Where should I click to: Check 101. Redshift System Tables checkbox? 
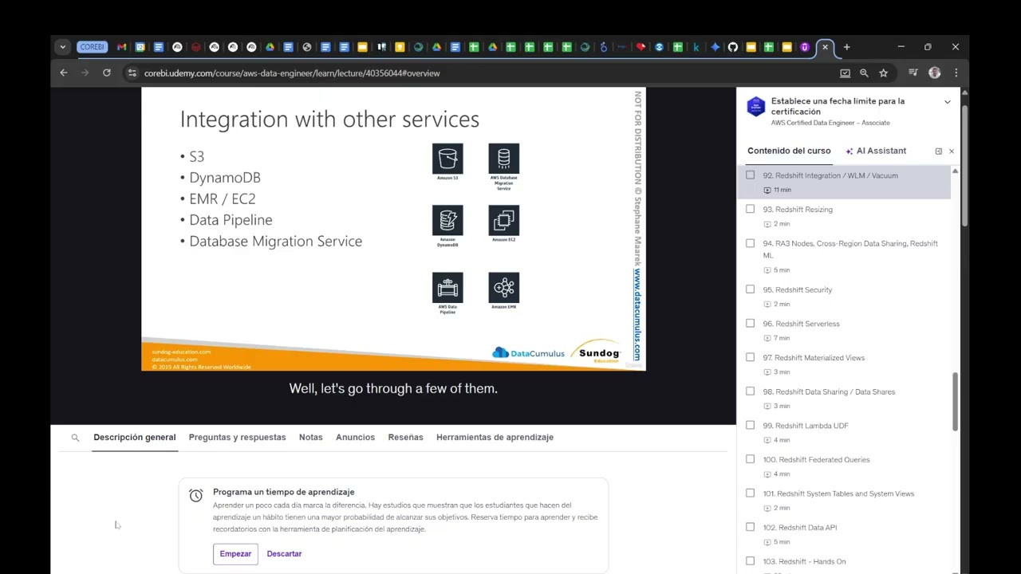coord(750,493)
